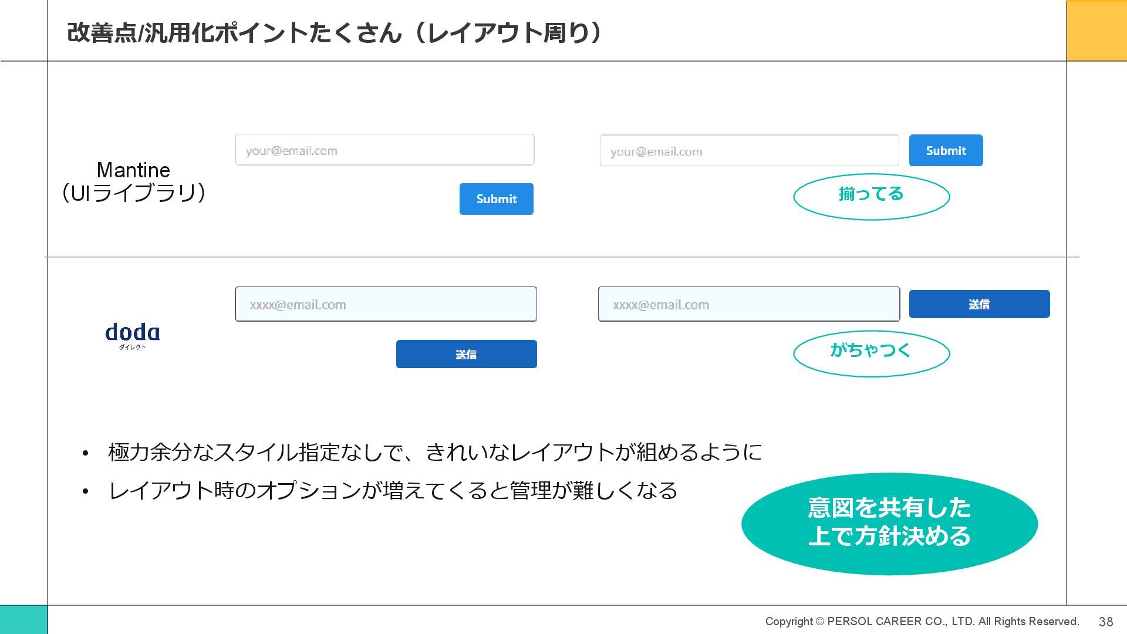Click the doda ダイレクト logo
This screenshot has height=634, width=1127.
pos(133,336)
